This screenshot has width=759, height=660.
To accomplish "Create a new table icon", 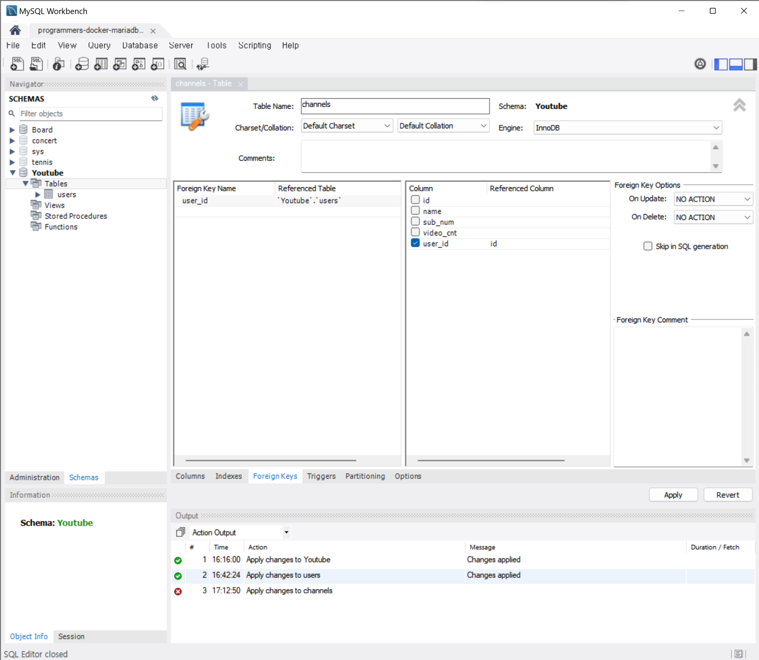I will 101,64.
